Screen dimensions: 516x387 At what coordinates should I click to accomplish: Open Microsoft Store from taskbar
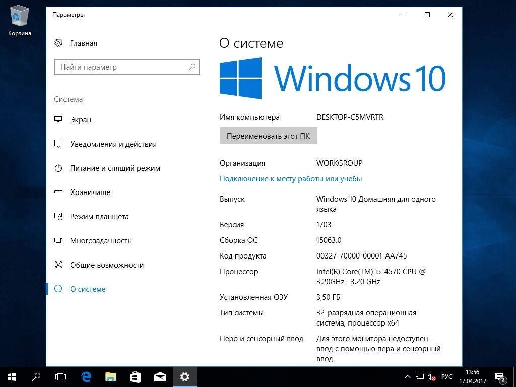[135, 377]
